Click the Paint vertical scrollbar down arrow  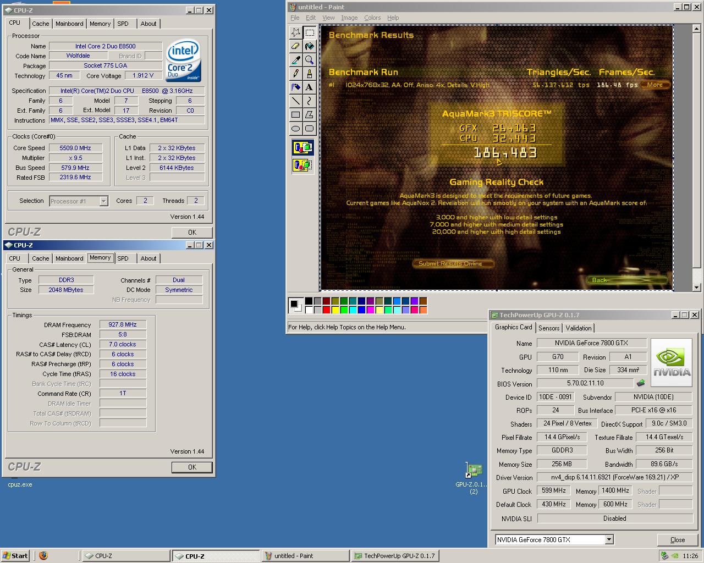(696, 287)
